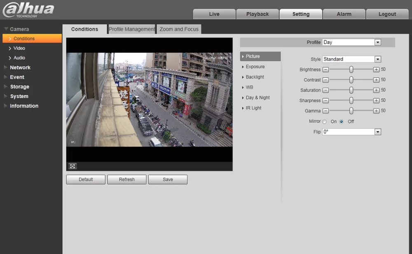412x254 pixels.
Task: Select Mirror On radio button
Action: point(325,122)
